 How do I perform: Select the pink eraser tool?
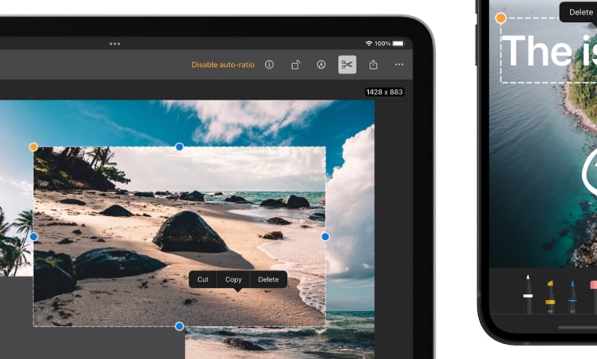click(x=593, y=294)
